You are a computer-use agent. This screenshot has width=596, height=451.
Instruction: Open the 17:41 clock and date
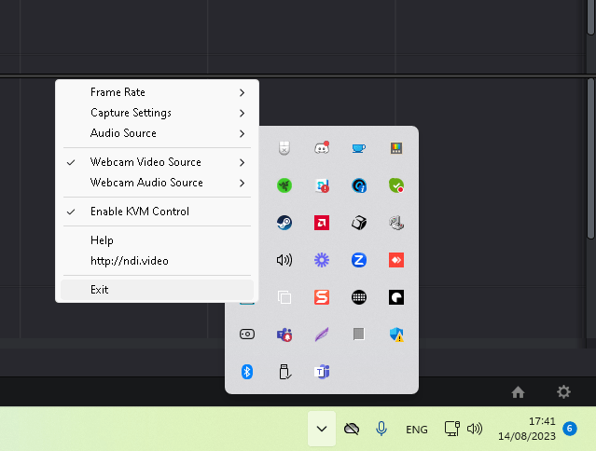(527, 429)
